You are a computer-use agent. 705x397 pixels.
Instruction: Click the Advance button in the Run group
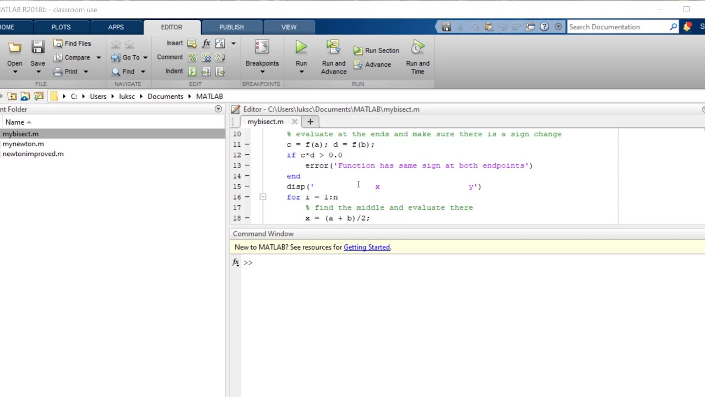372,65
